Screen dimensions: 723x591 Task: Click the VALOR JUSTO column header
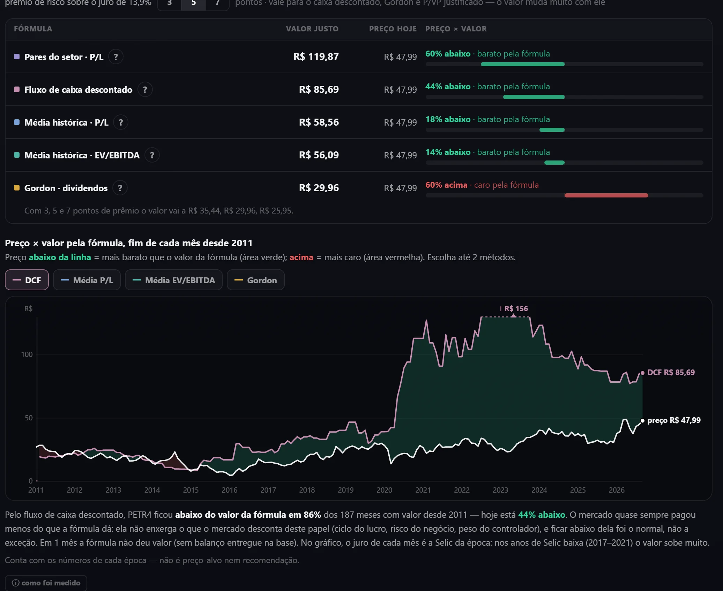[x=312, y=29]
